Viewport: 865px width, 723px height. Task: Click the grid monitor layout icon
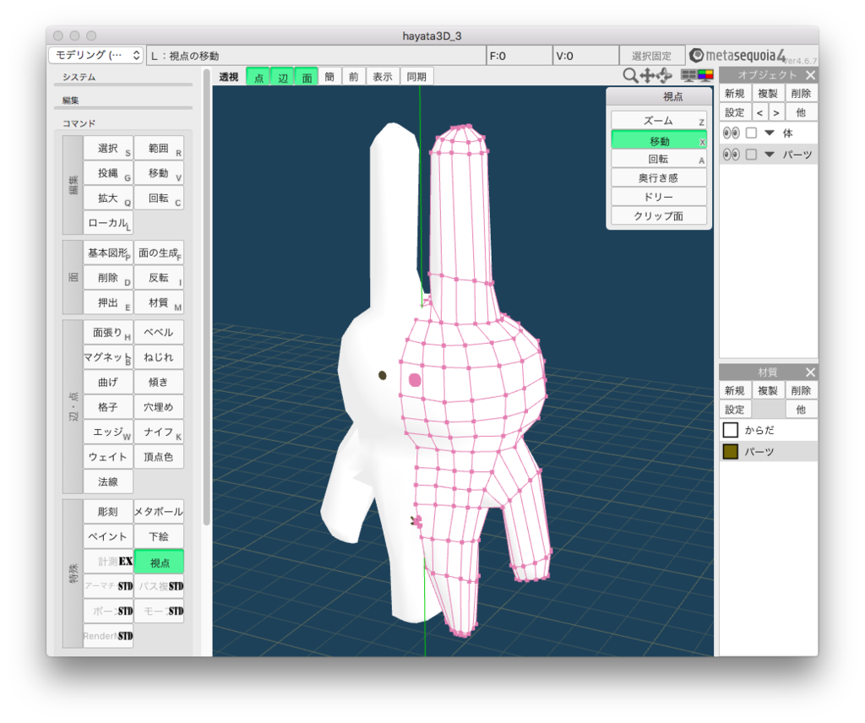click(x=688, y=75)
